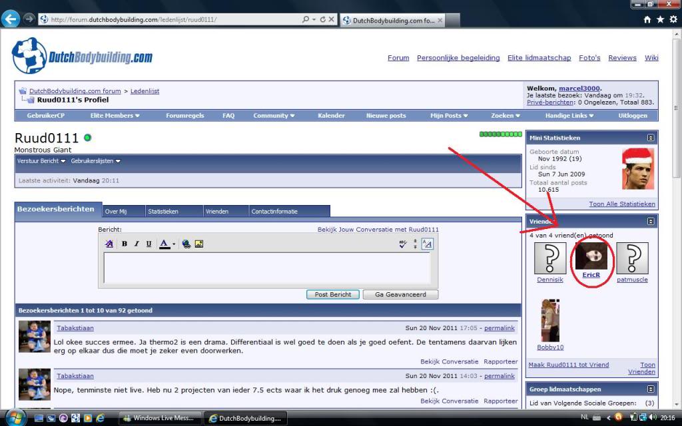The image size is (682, 426).
Task: Collapse the Groep lidmaatschappen panel
Action: [650, 389]
